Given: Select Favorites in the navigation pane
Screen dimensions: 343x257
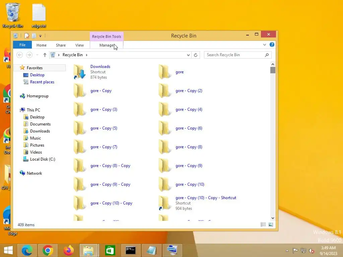Looking at the screenshot, I should 35,68.
